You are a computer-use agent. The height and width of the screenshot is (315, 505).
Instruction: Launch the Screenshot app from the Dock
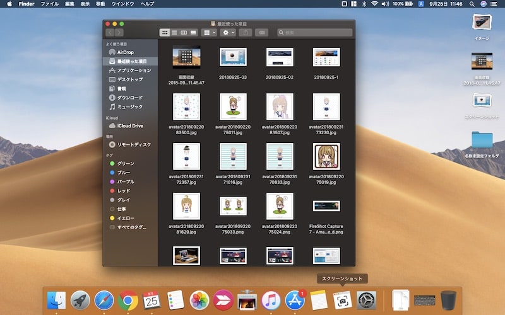(x=342, y=299)
